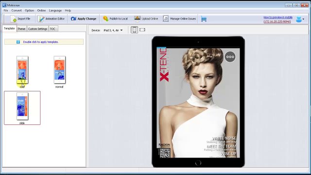Viewport: 311px width, 175px height.
Task: Click the 'Device:' label
Action: pos(96,30)
